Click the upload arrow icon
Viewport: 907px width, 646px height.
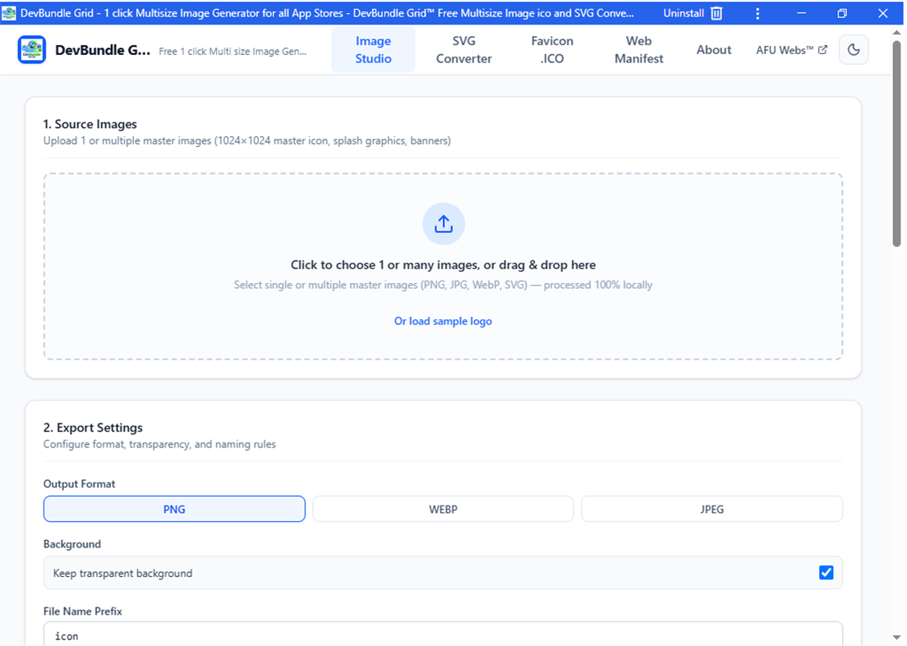[x=443, y=223]
